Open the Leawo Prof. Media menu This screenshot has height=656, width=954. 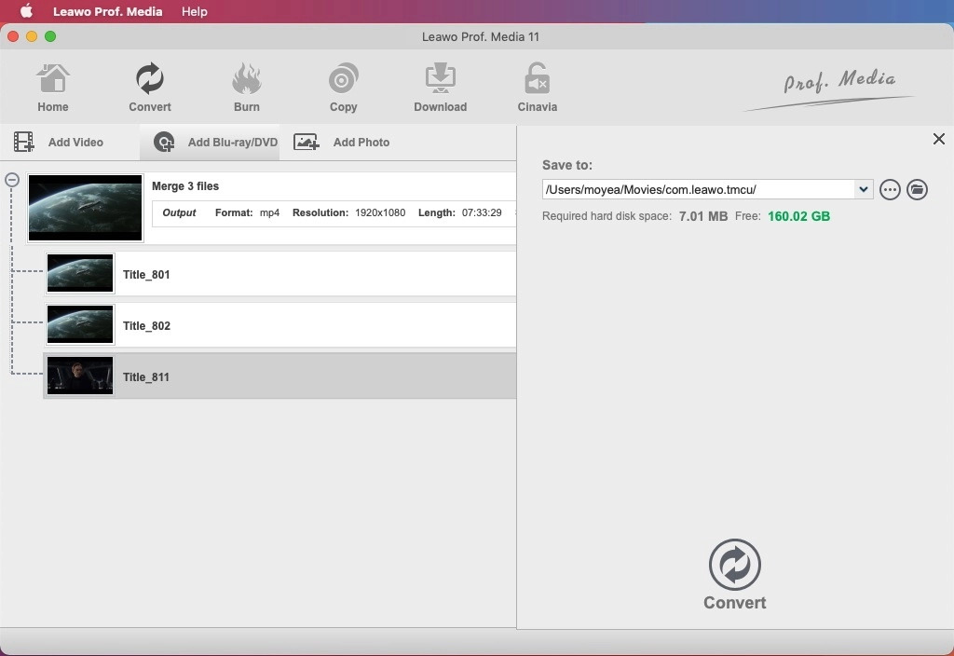pos(108,11)
